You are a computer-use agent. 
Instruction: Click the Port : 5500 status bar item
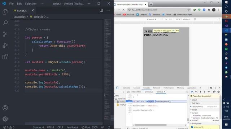coord(90,127)
